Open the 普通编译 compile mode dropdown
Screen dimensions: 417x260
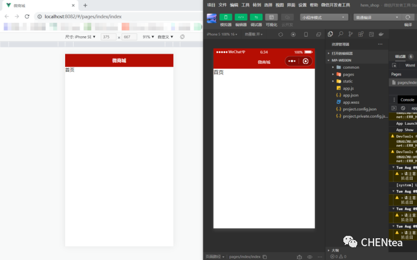[x=378, y=17]
